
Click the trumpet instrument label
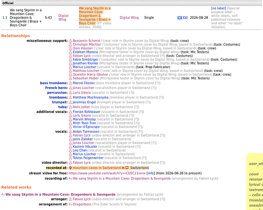click(60, 102)
